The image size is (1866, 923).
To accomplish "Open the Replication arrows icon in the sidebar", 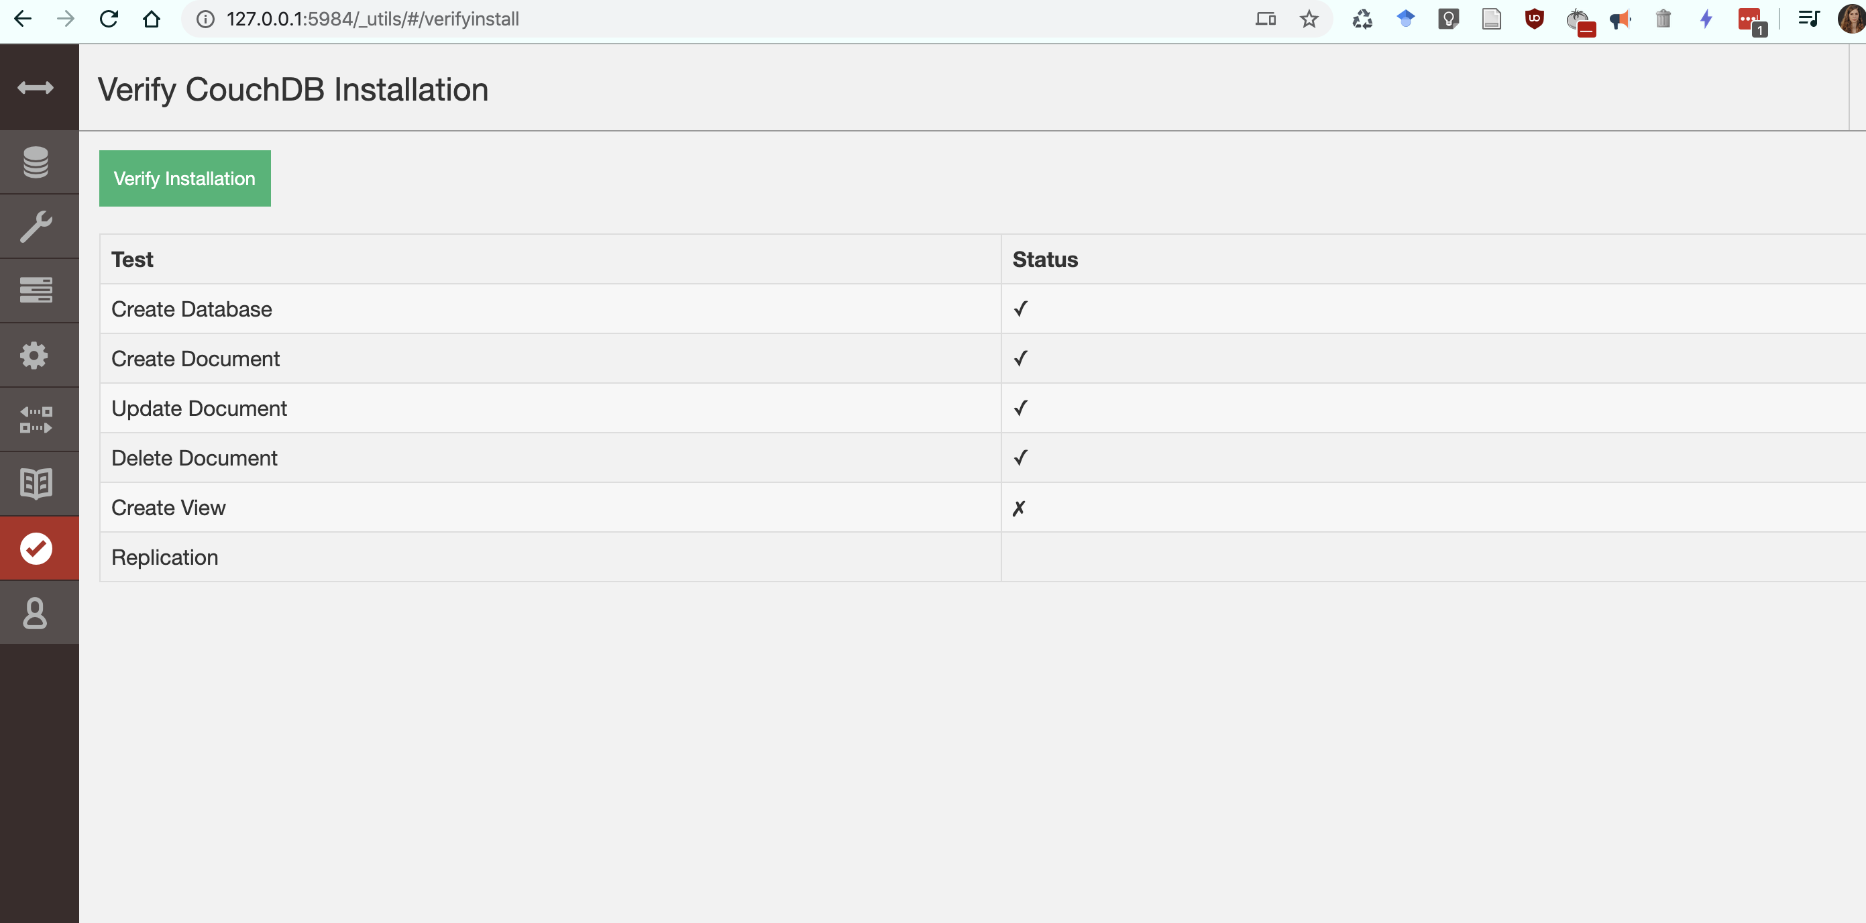I will pos(36,419).
